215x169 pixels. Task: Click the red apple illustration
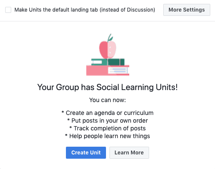point(108,49)
